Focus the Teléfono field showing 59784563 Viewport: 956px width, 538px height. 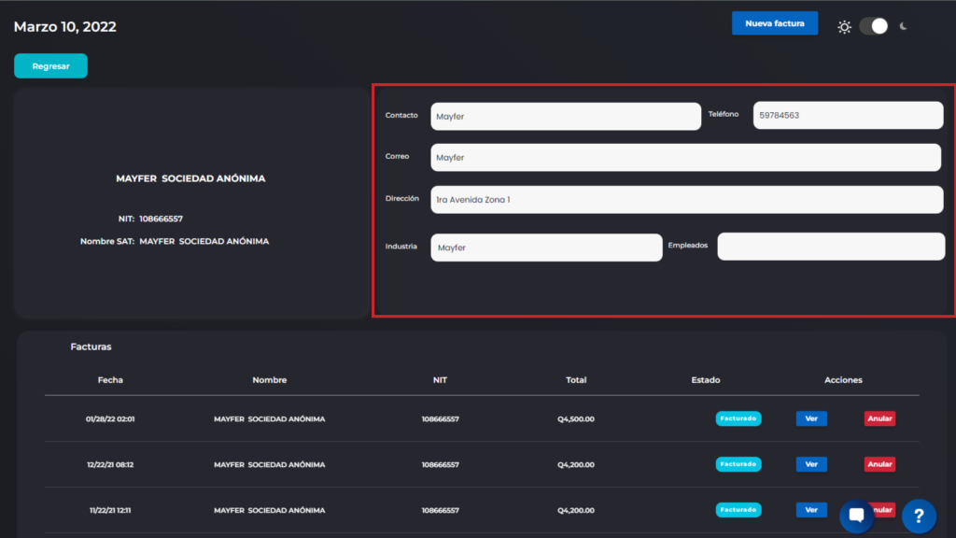point(848,116)
